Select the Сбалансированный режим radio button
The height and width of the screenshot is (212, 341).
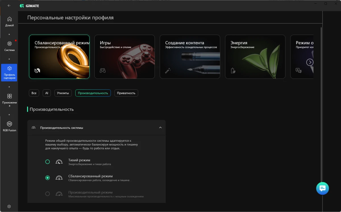(47, 178)
